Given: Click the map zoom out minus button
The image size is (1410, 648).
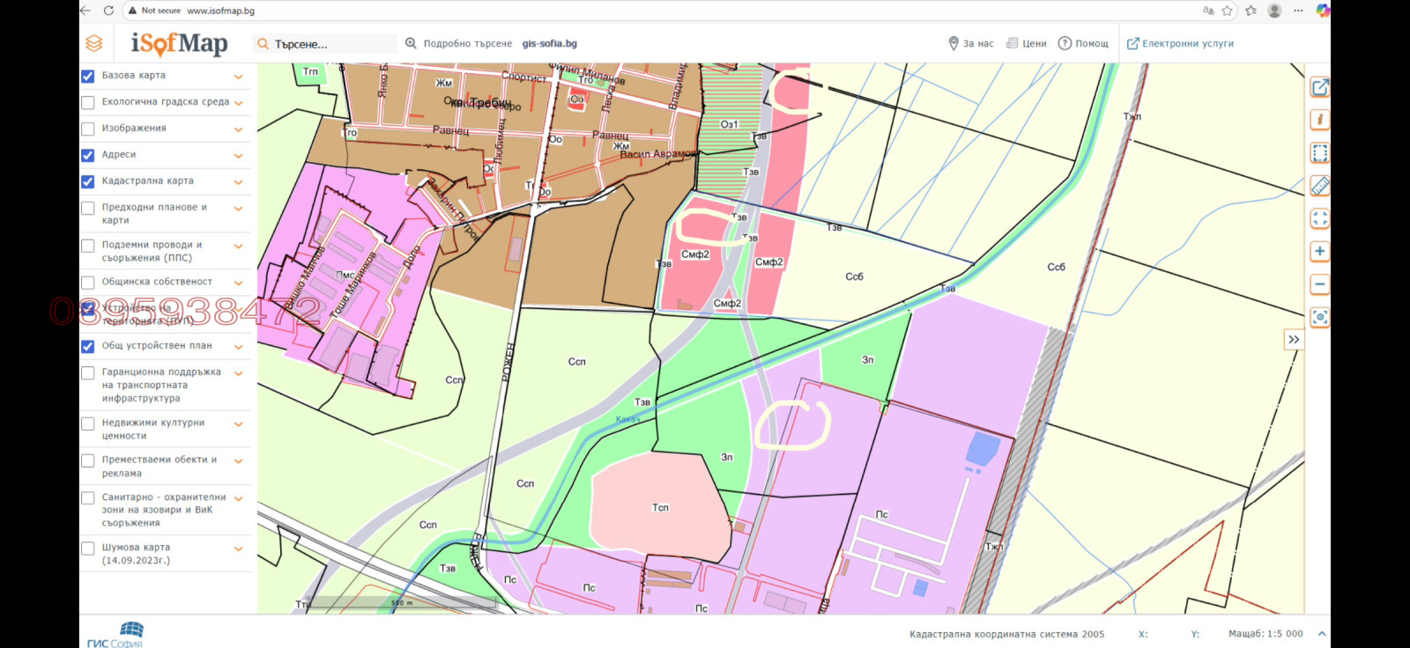Looking at the screenshot, I should point(1319,284).
